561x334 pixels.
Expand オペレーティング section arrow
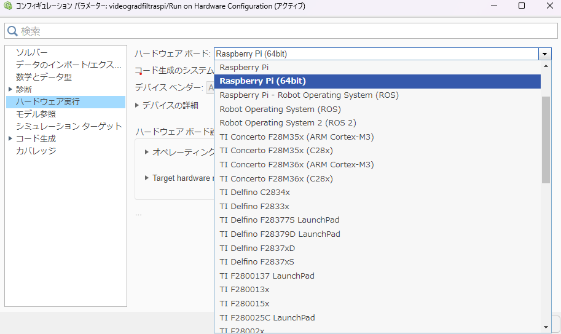147,152
